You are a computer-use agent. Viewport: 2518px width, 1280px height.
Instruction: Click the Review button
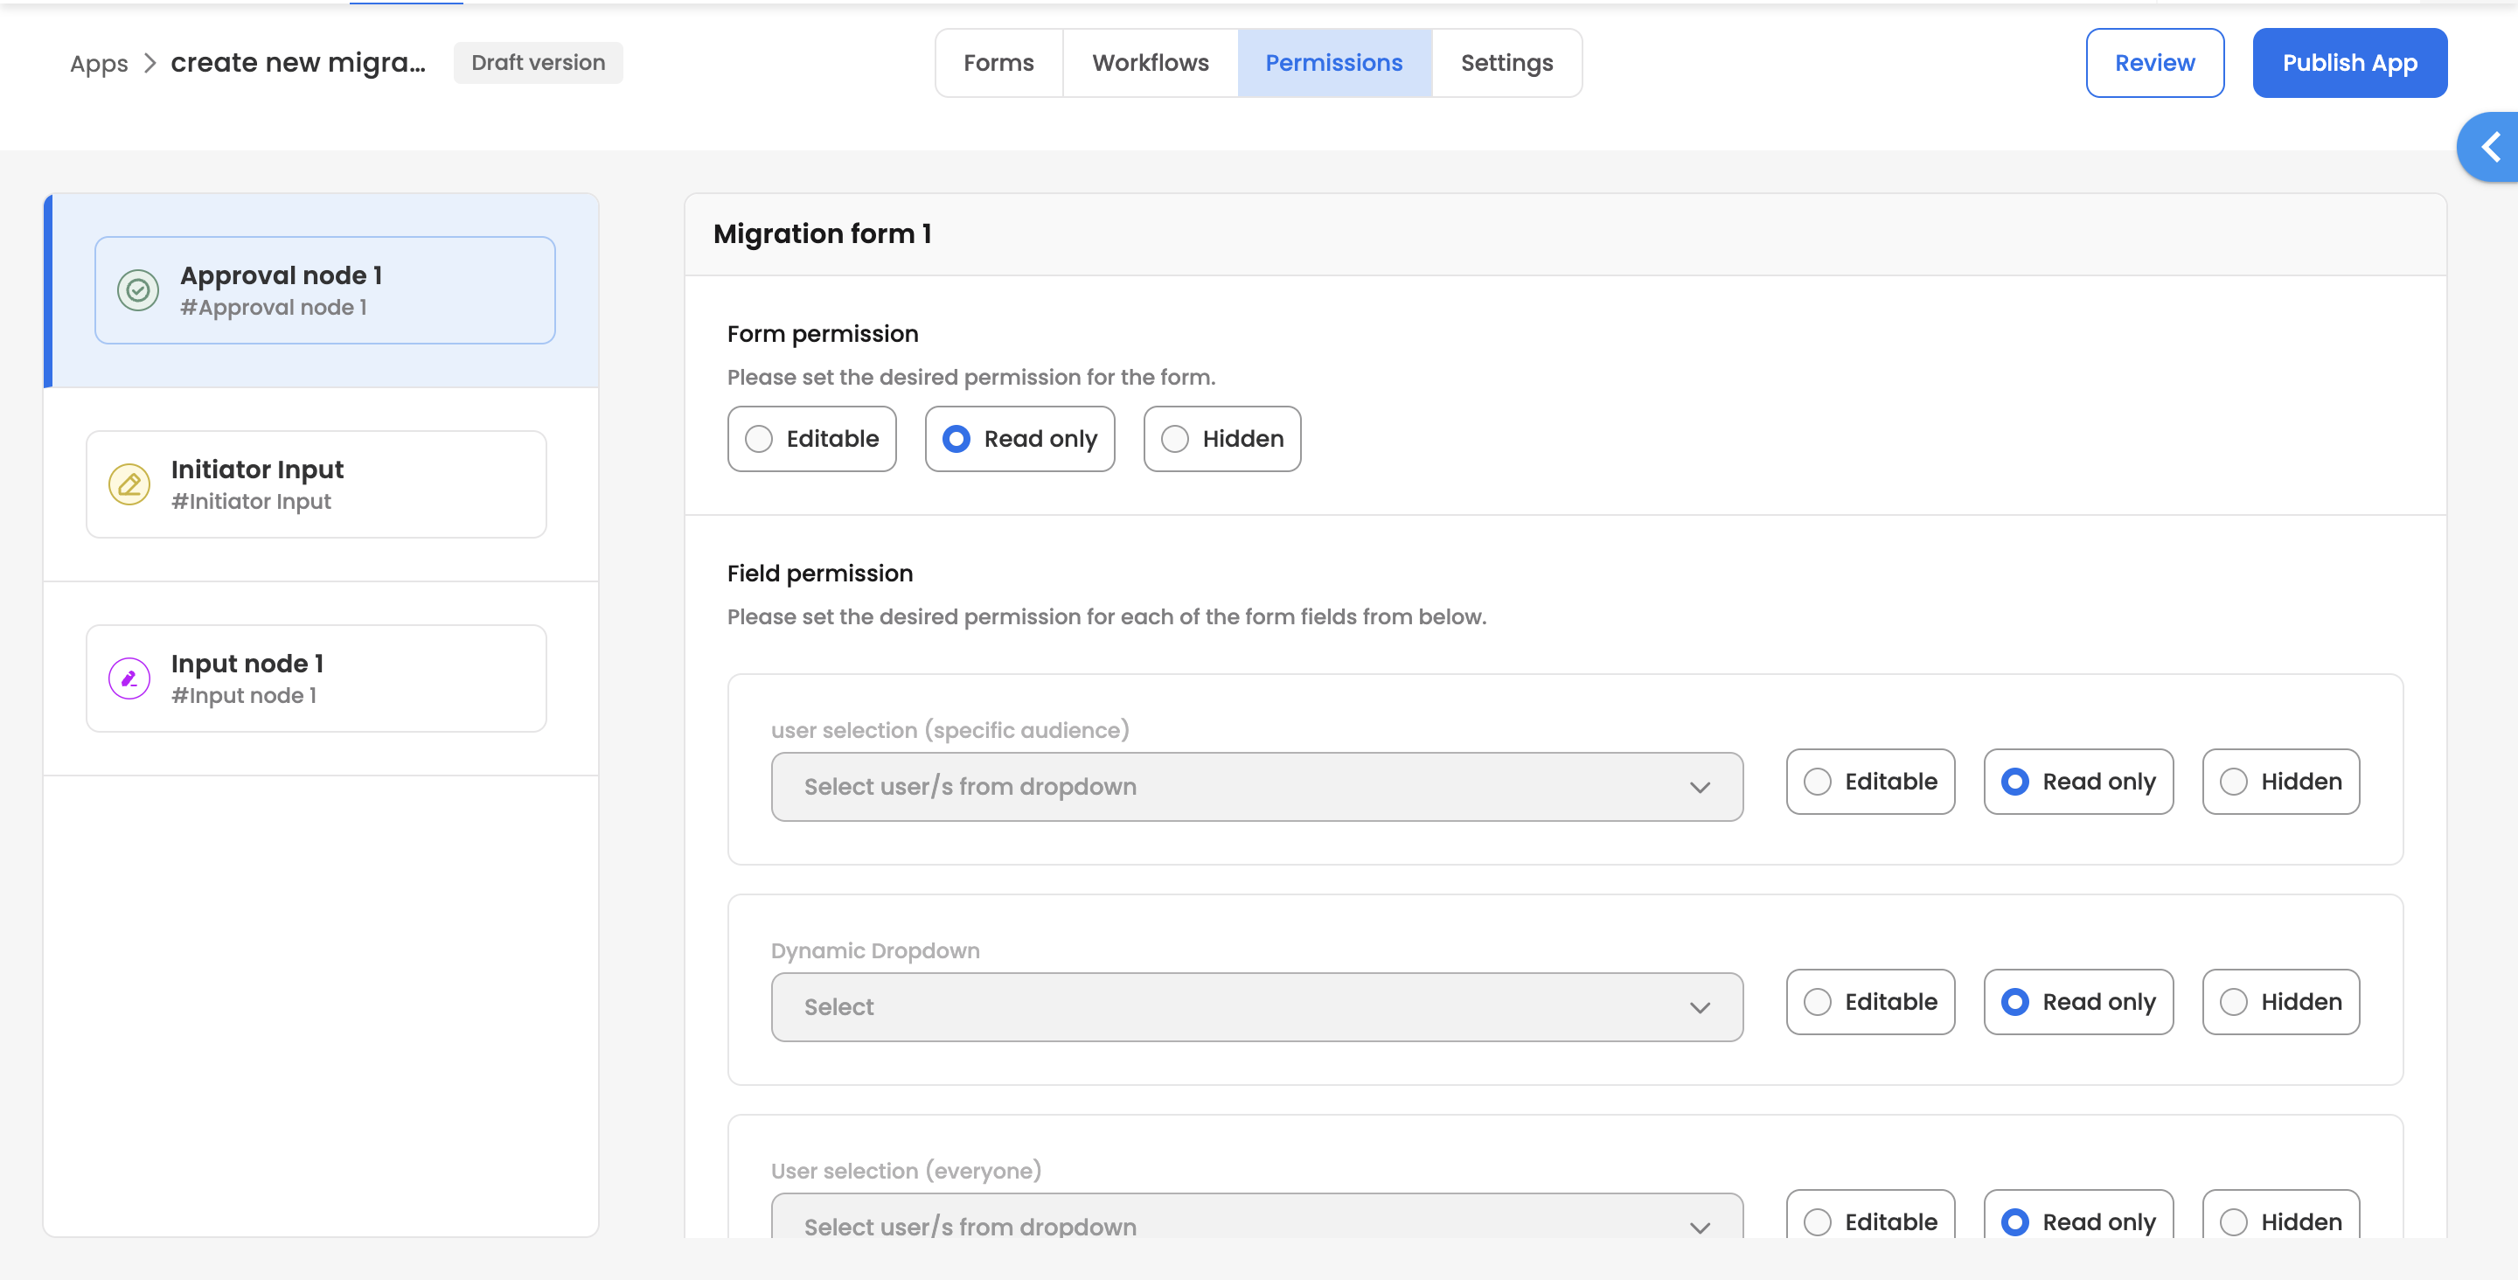[x=2154, y=63]
